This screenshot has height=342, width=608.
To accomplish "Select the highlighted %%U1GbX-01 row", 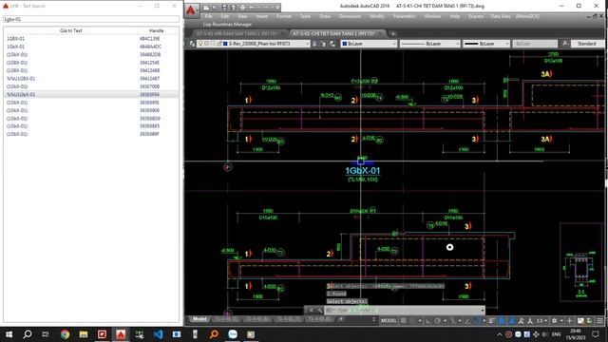I will point(91,95).
